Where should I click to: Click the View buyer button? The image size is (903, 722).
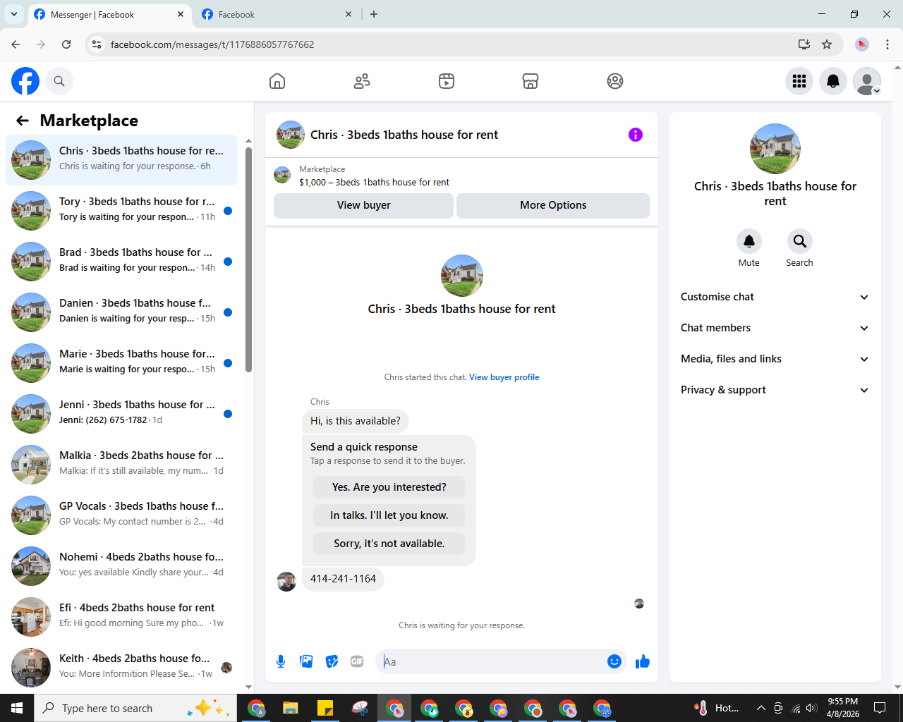[363, 205]
